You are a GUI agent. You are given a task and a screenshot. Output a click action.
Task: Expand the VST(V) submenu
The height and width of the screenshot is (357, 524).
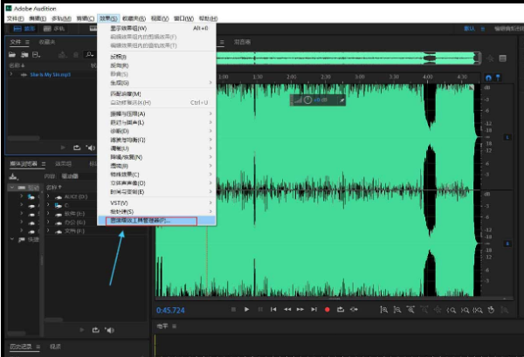click(x=156, y=203)
